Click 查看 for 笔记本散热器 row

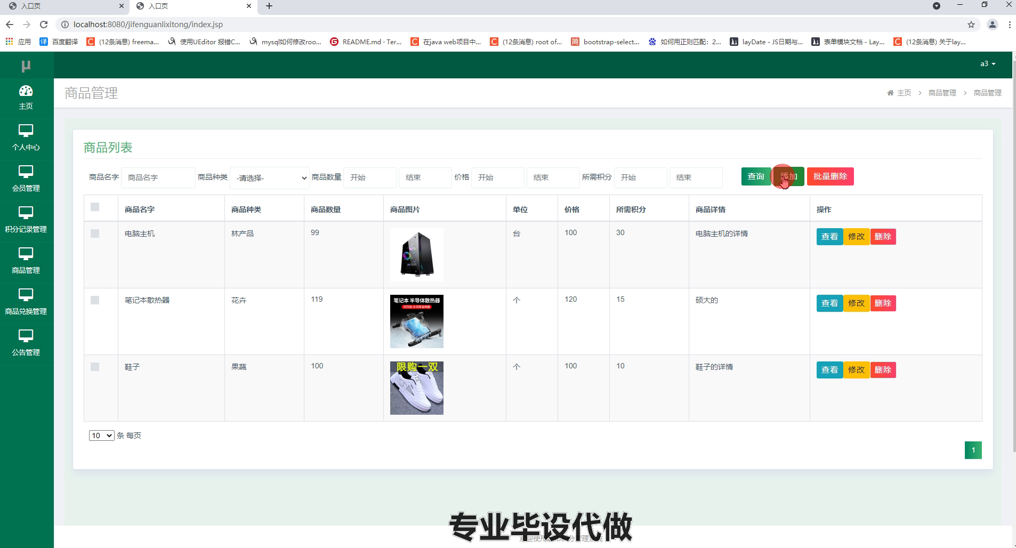point(829,303)
